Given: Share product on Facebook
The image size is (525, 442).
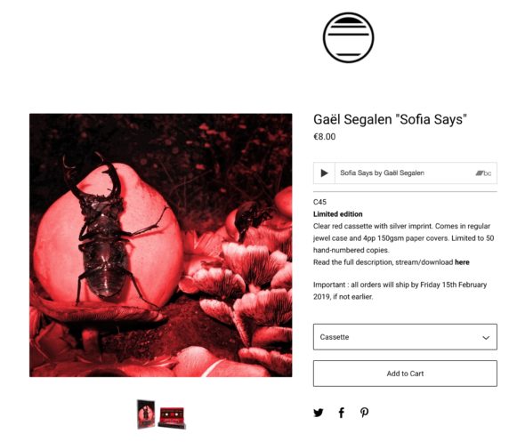Looking at the screenshot, I should (341, 413).
